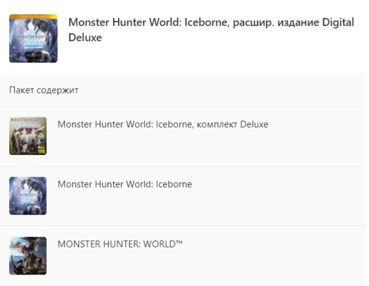Open the комплект Deluxe item thumbnail
The height and width of the screenshot is (286, 369).
point(28,136)
